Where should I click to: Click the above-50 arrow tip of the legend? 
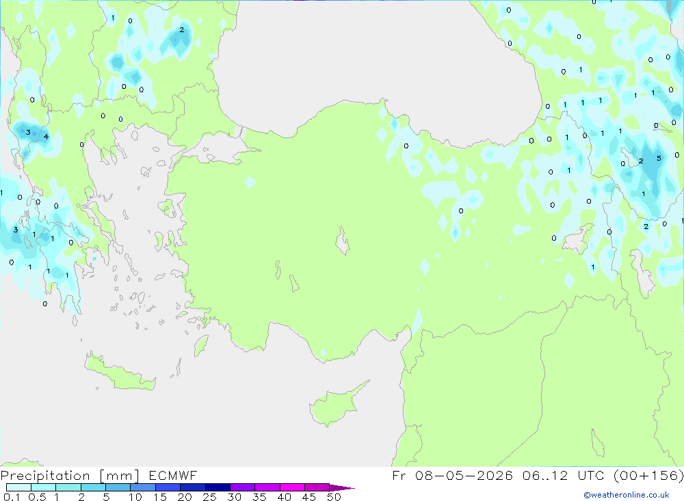[x=342, y=488]
